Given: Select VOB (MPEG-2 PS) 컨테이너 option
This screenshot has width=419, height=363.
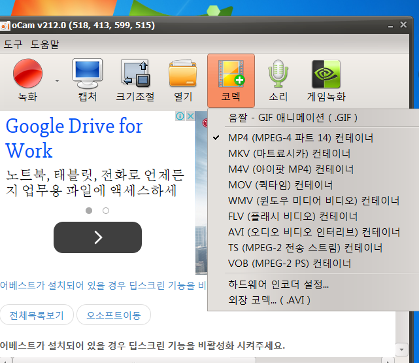Looking at the screenshot, I should tap(313, 264).
